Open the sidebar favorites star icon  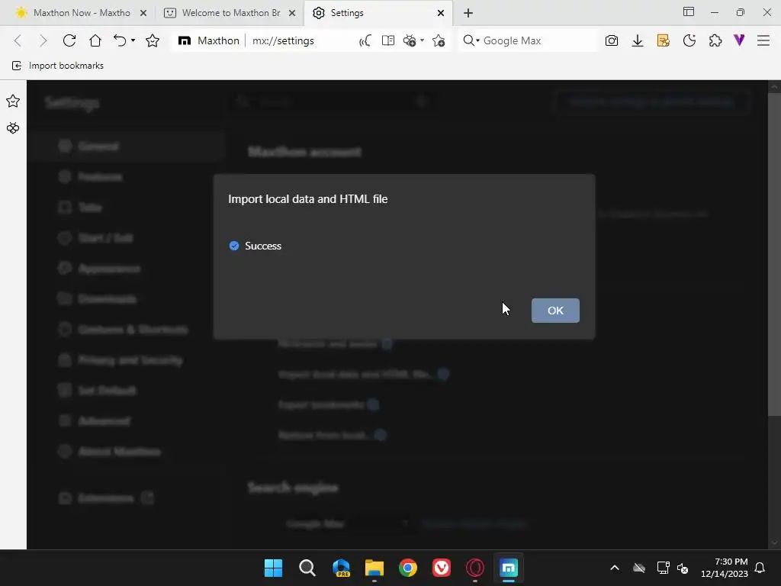[x=13, y=101]
